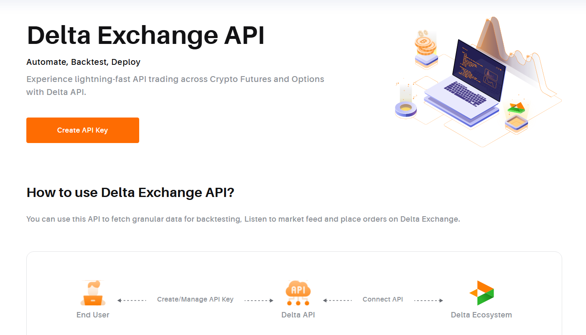Click the Connect API label

[382, 299]
